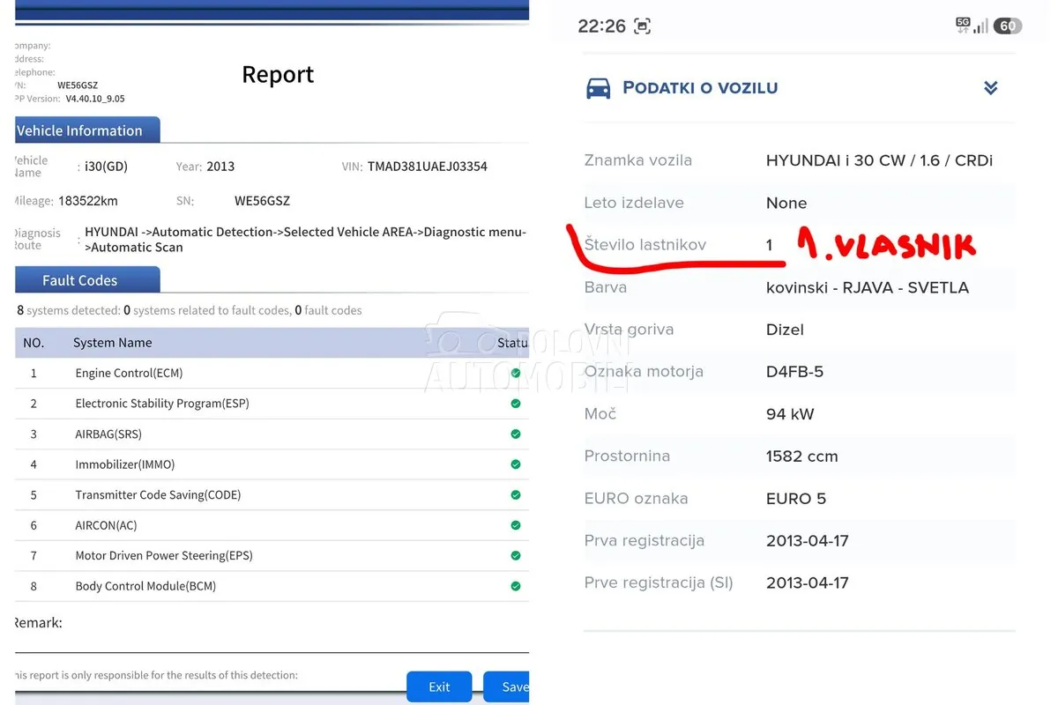This screenshot has width=1058, height=705.
Task: Click the car icon beside Podatki o vozilu
Action: pos(599,88)
